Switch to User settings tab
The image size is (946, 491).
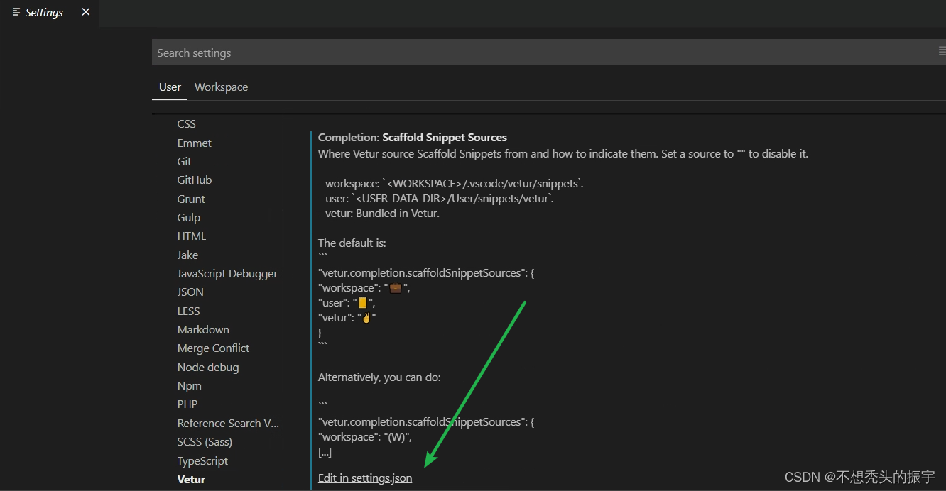point(170,87)
